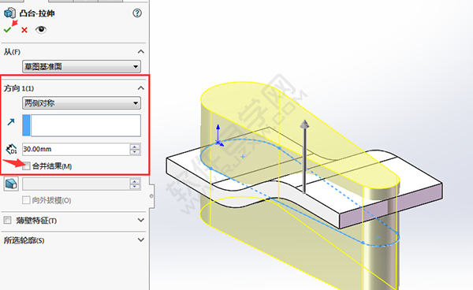Click the gray extrude direction arrow handle
Image resolution: width=473 pixels, height=290 pixels.
(x=304, y=156)
